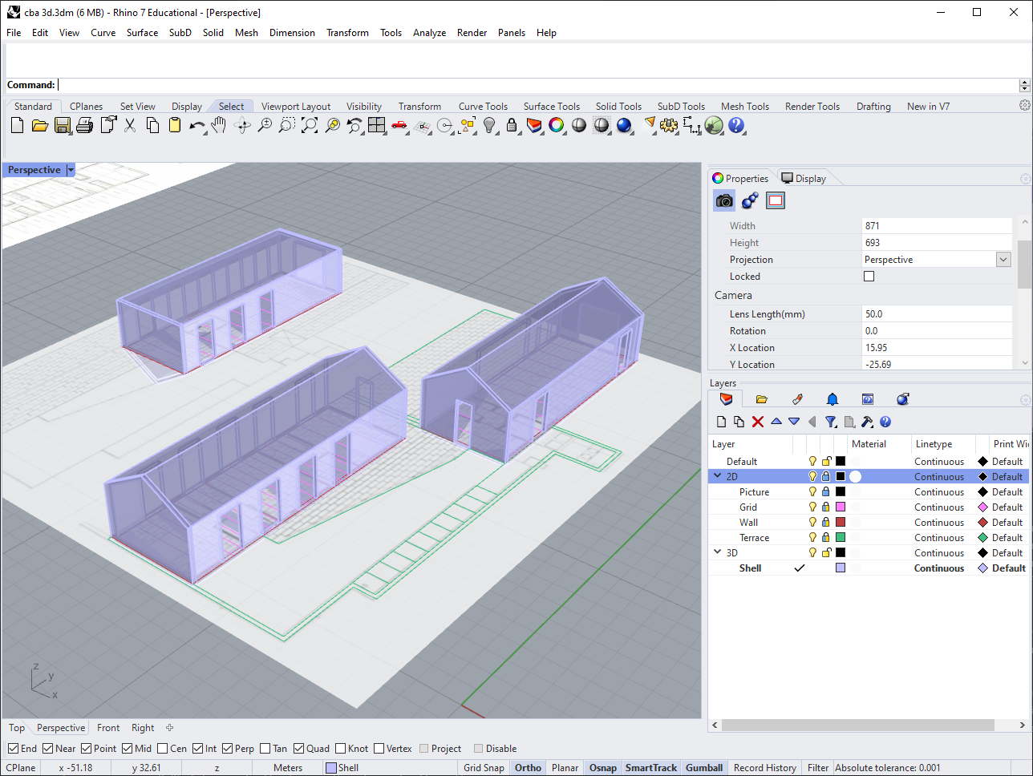The width and height of the screenshot is (1033, 776).
Task: Open the Analyze menu
Action: [429, 33]
